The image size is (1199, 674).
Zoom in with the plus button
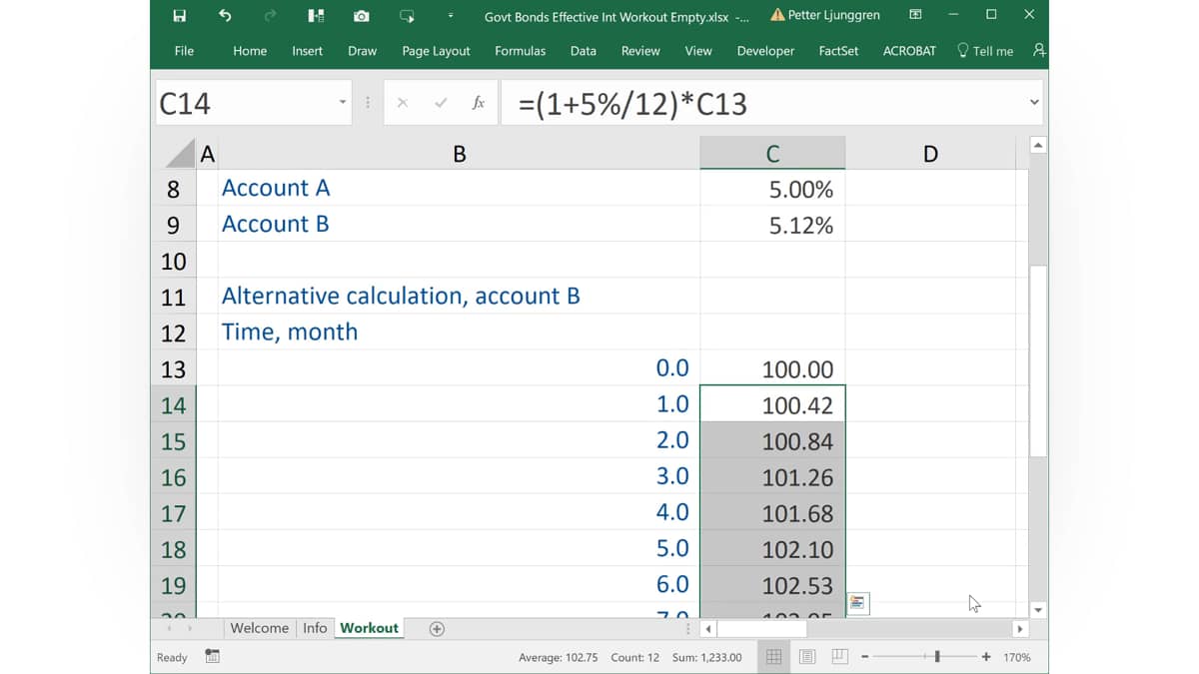(x=986, y=656)
